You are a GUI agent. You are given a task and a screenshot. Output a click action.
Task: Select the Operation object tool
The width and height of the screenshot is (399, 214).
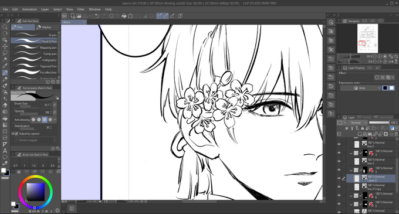(x=5, y=40)
